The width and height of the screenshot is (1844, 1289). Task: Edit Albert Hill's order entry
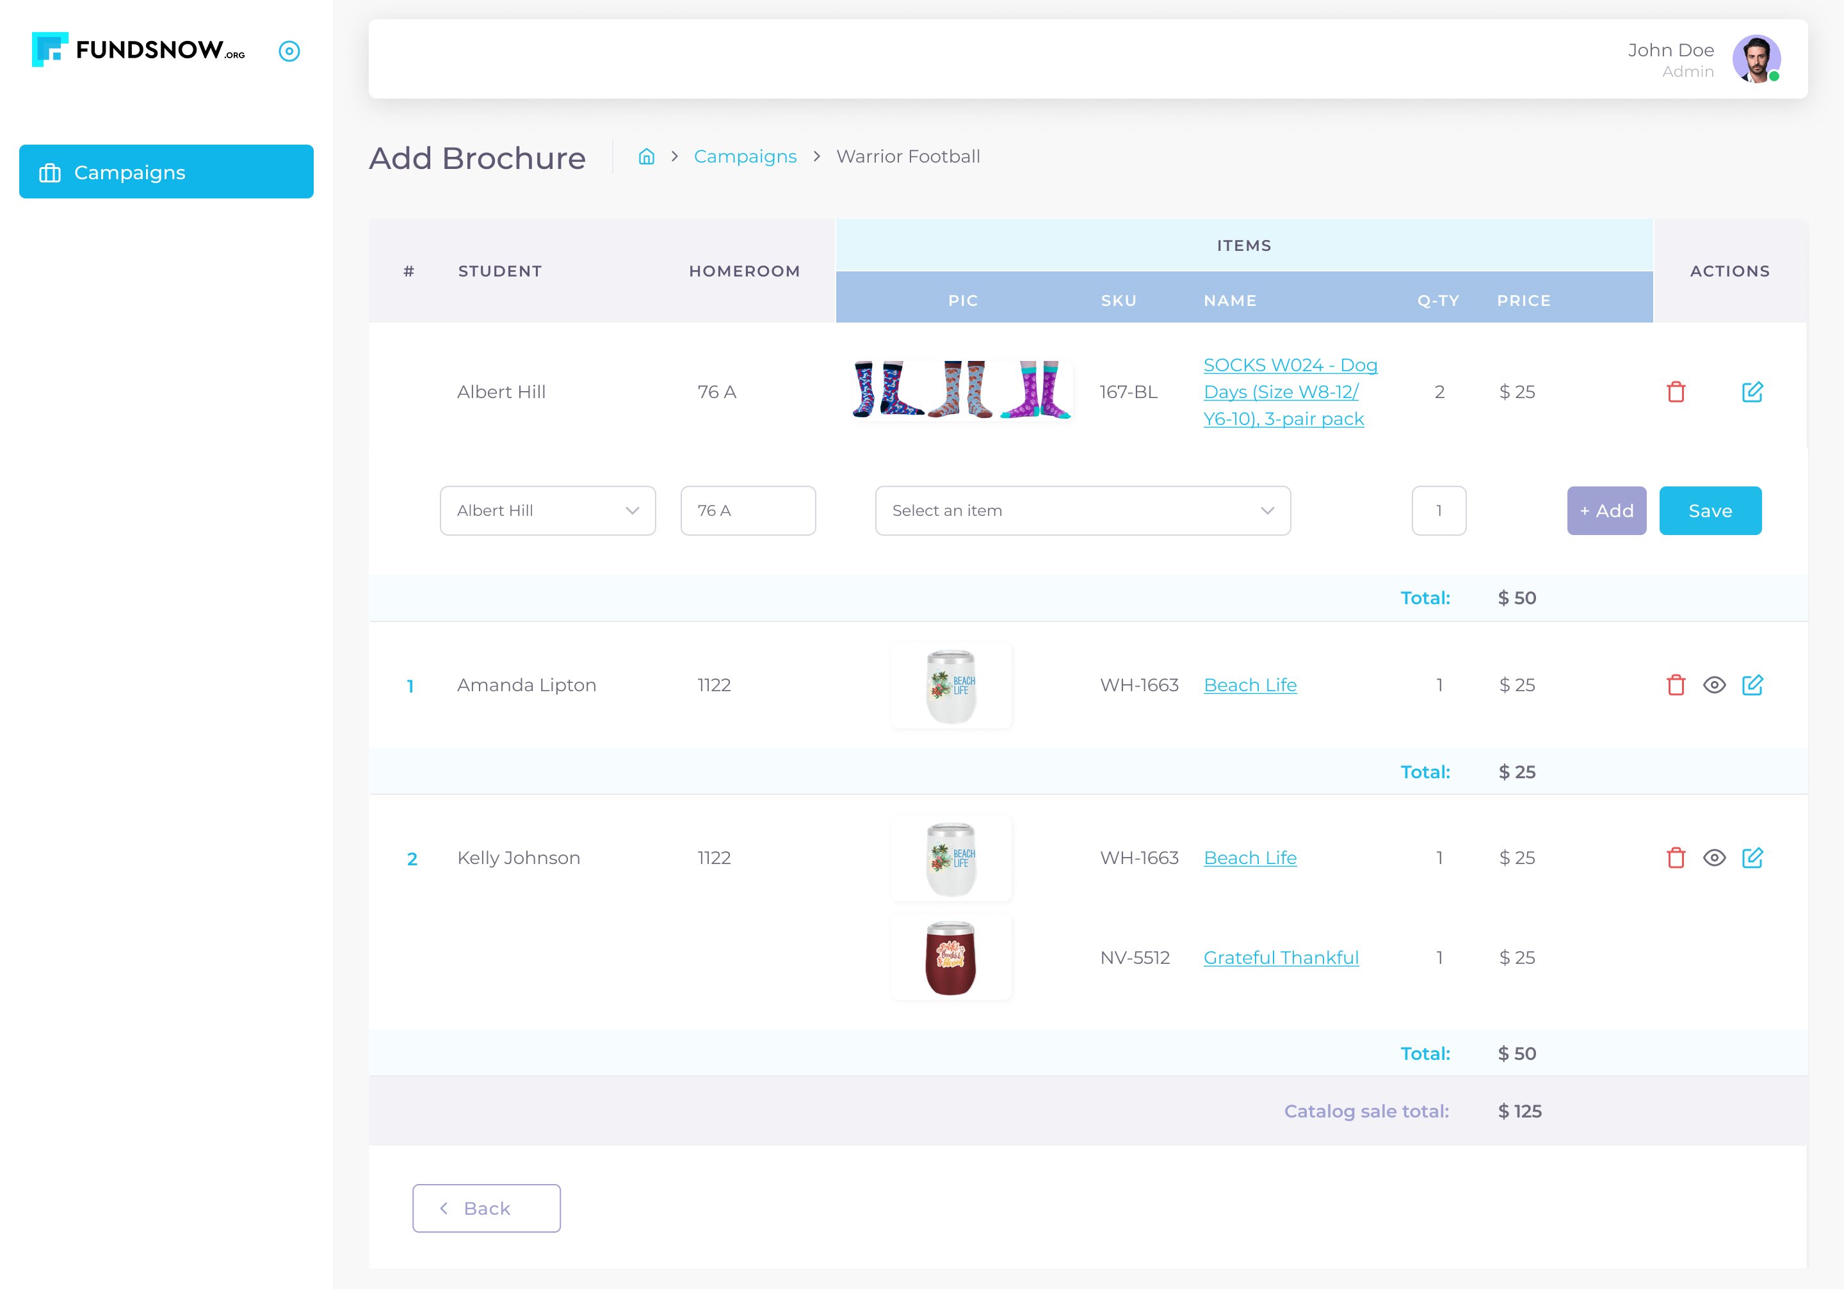click(x=1752, y=392)
